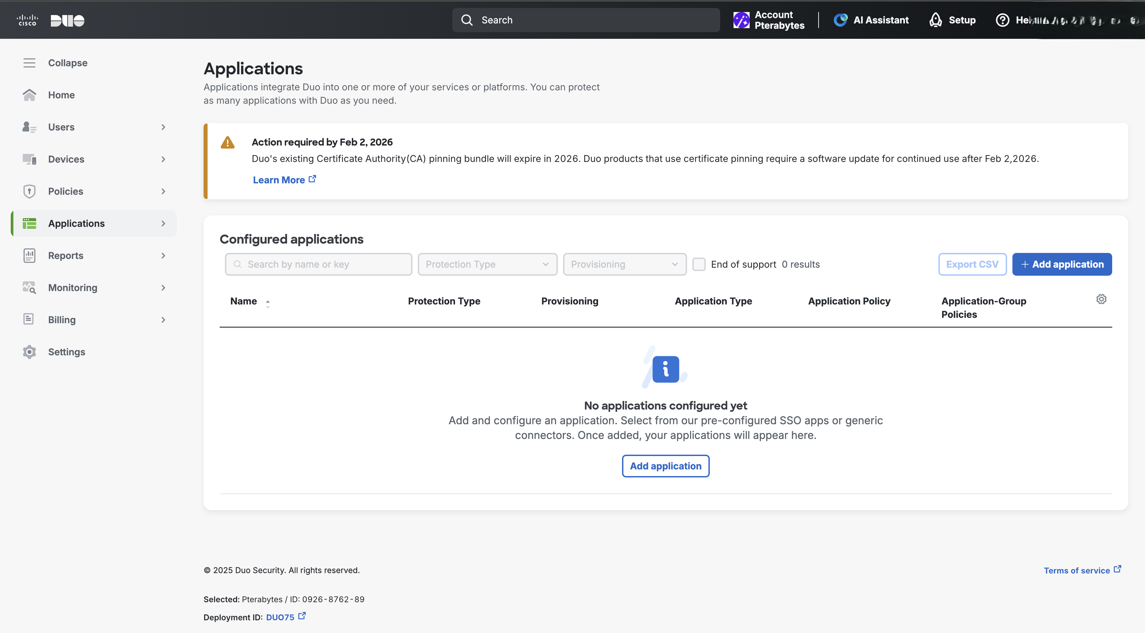
Task: Expand the Users submenu chevron
Action: click(163, 127)
